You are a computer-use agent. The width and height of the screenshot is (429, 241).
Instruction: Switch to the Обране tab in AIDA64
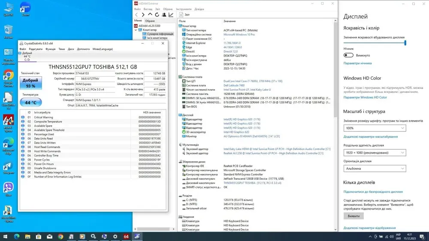click(150, 21)
